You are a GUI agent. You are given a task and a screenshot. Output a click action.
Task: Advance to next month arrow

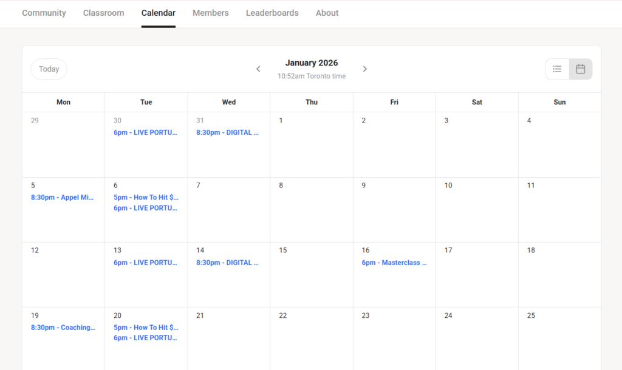(x=365, y=69)
